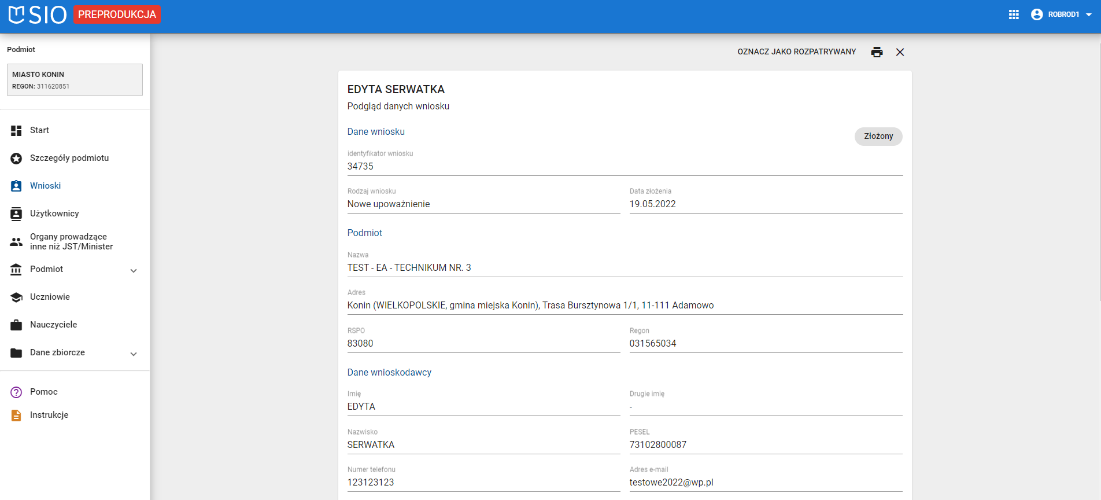Image resolution: width=1101 pixels, height=500 pixels.
Task: Click the Uczniowie graduation cap icon
Action: pyautogui.click(x=16, y=297)
